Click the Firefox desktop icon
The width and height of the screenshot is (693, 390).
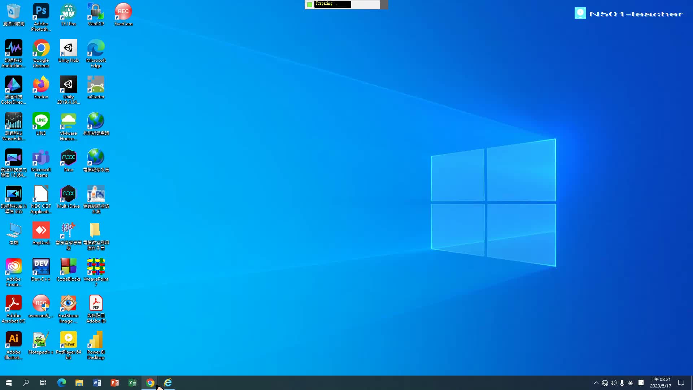pos(41,88)
